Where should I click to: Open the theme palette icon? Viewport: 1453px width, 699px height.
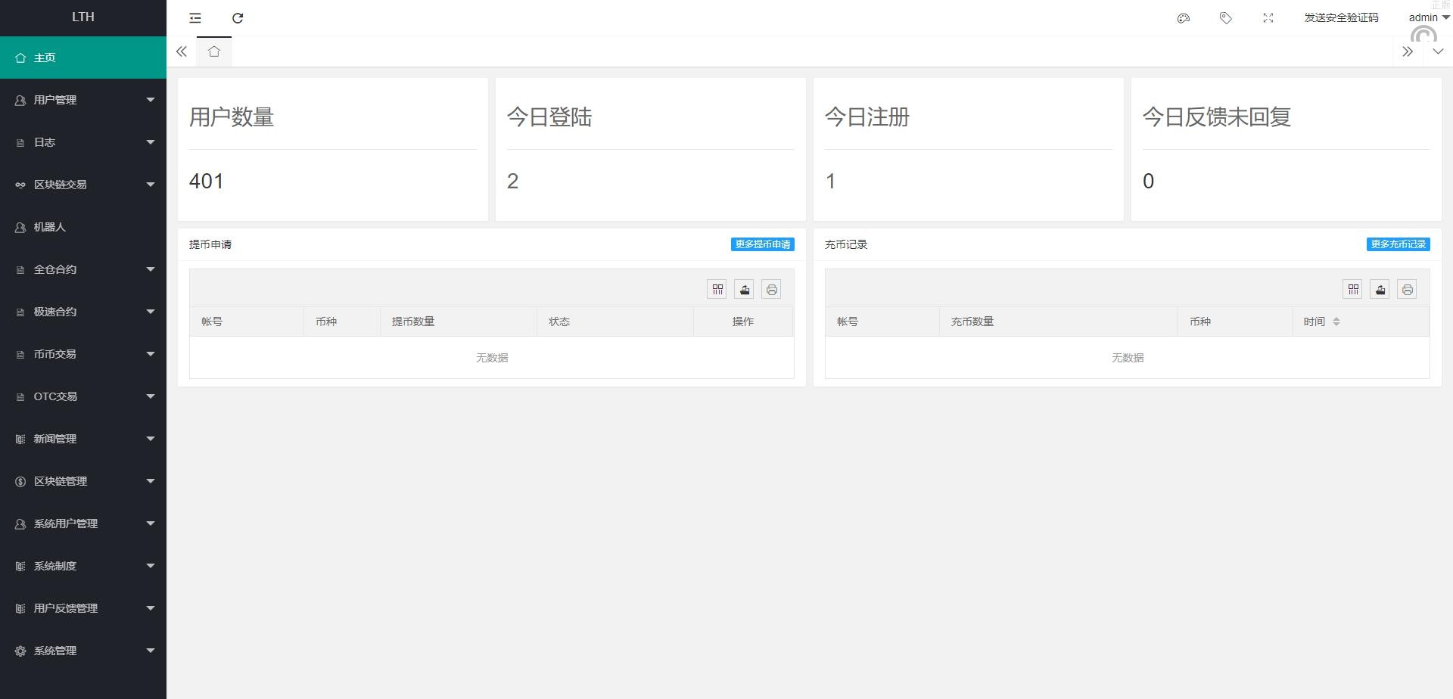[1184, 18]
